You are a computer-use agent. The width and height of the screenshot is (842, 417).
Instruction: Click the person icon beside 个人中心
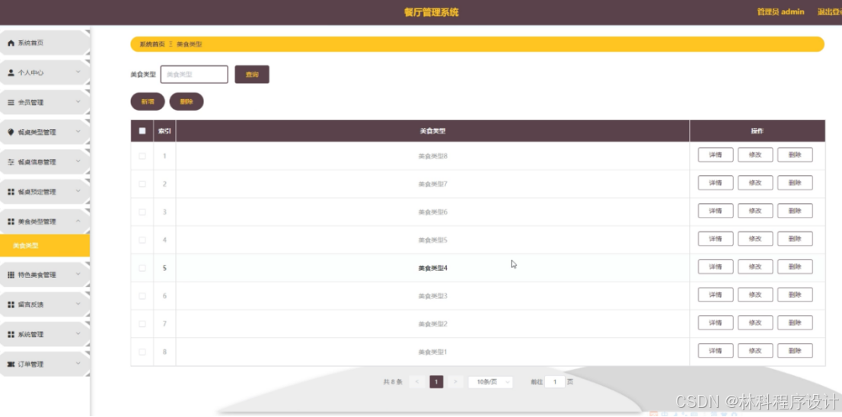pyautogui.click(x=11, y=72)
